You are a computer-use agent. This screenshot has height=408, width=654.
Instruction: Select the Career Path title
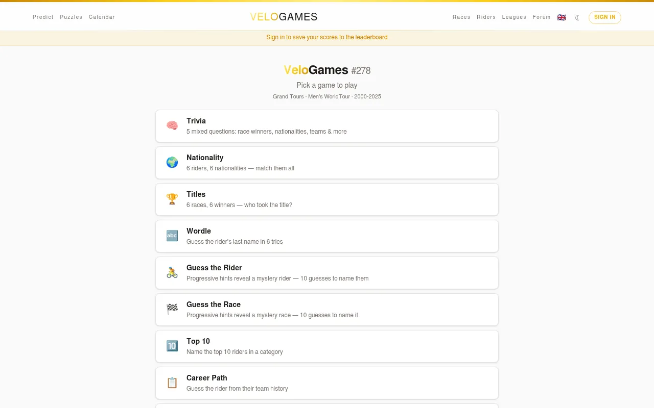[207, 378]
